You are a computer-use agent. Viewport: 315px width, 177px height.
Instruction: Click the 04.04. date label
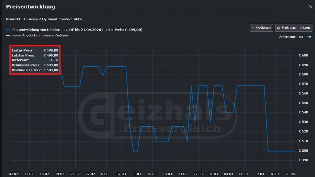coord(229,174)
